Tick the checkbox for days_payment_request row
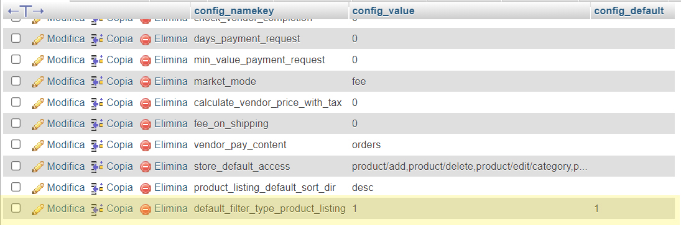This screenshot has width=681, height=225. [16, 38]
